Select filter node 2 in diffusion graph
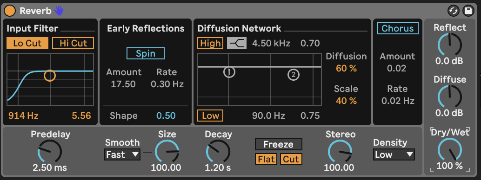Screen dimensions: 481x180 (294, 75)
